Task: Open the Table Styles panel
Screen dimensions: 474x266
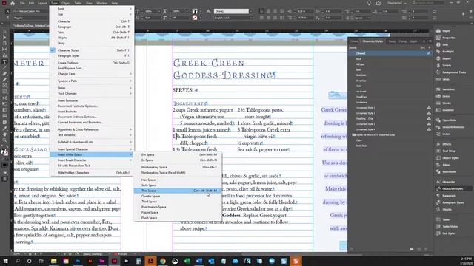Action: click(447, 227)
